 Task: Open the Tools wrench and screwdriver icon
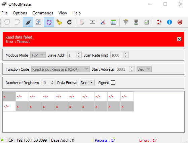pos(103,22)
